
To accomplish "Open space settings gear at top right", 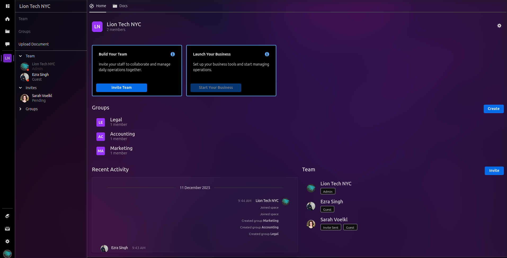I will [x=499, y=26].
